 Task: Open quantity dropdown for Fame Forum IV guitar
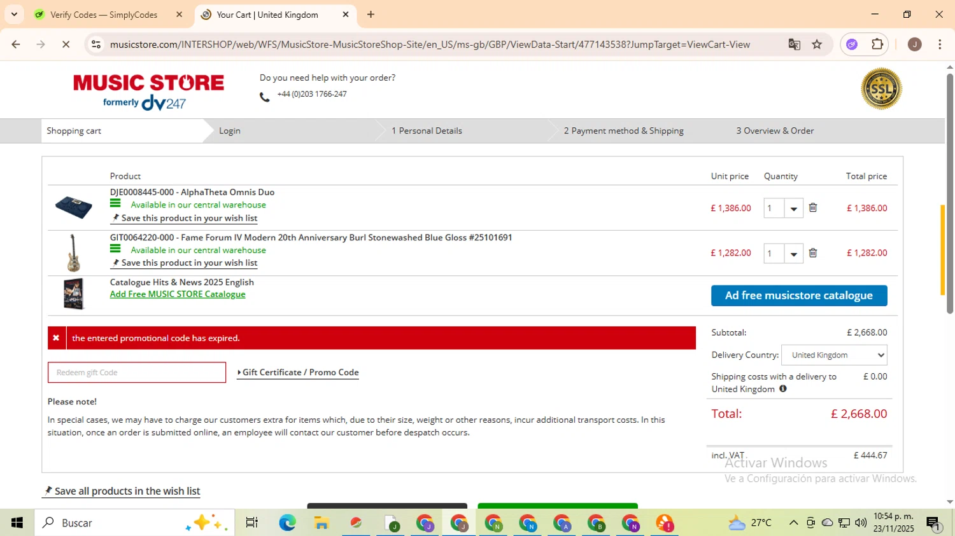[793, 254]
